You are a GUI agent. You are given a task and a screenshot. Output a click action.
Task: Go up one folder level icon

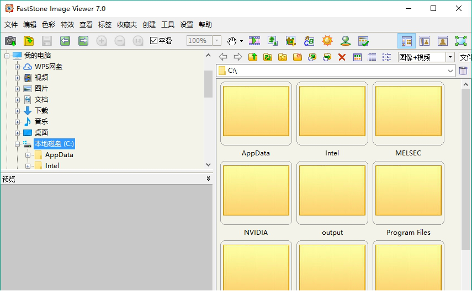(253, 57)
